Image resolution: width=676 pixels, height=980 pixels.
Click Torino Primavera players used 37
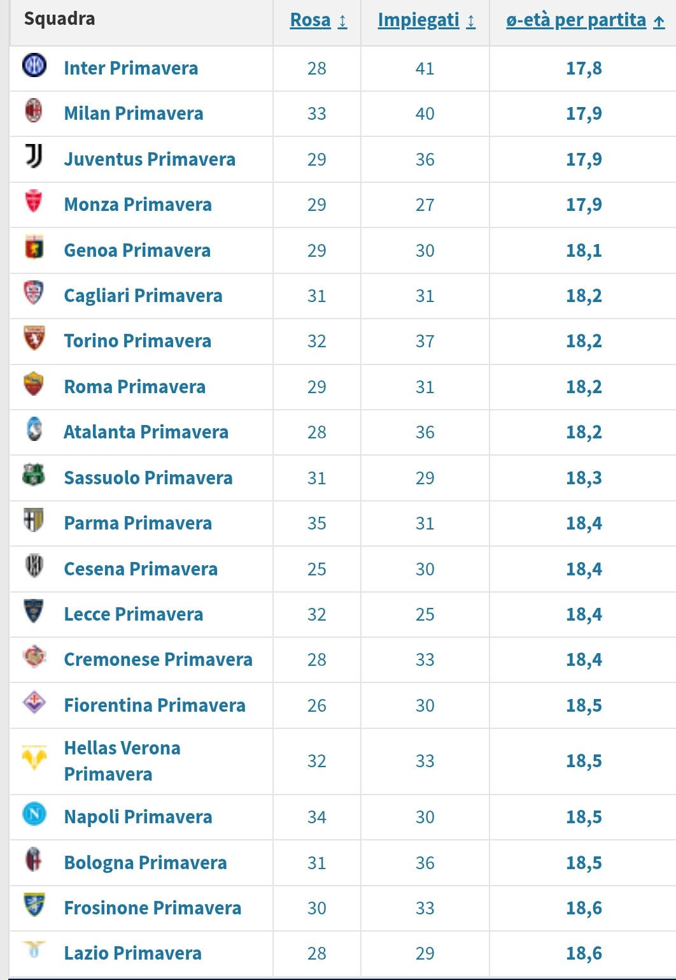425,342
